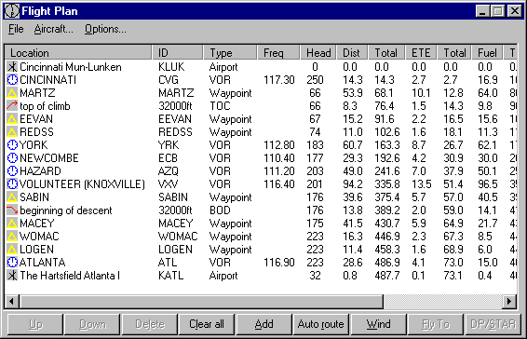Click the waypoint triangle icon beside WOMAC

[x=12, y=237]
